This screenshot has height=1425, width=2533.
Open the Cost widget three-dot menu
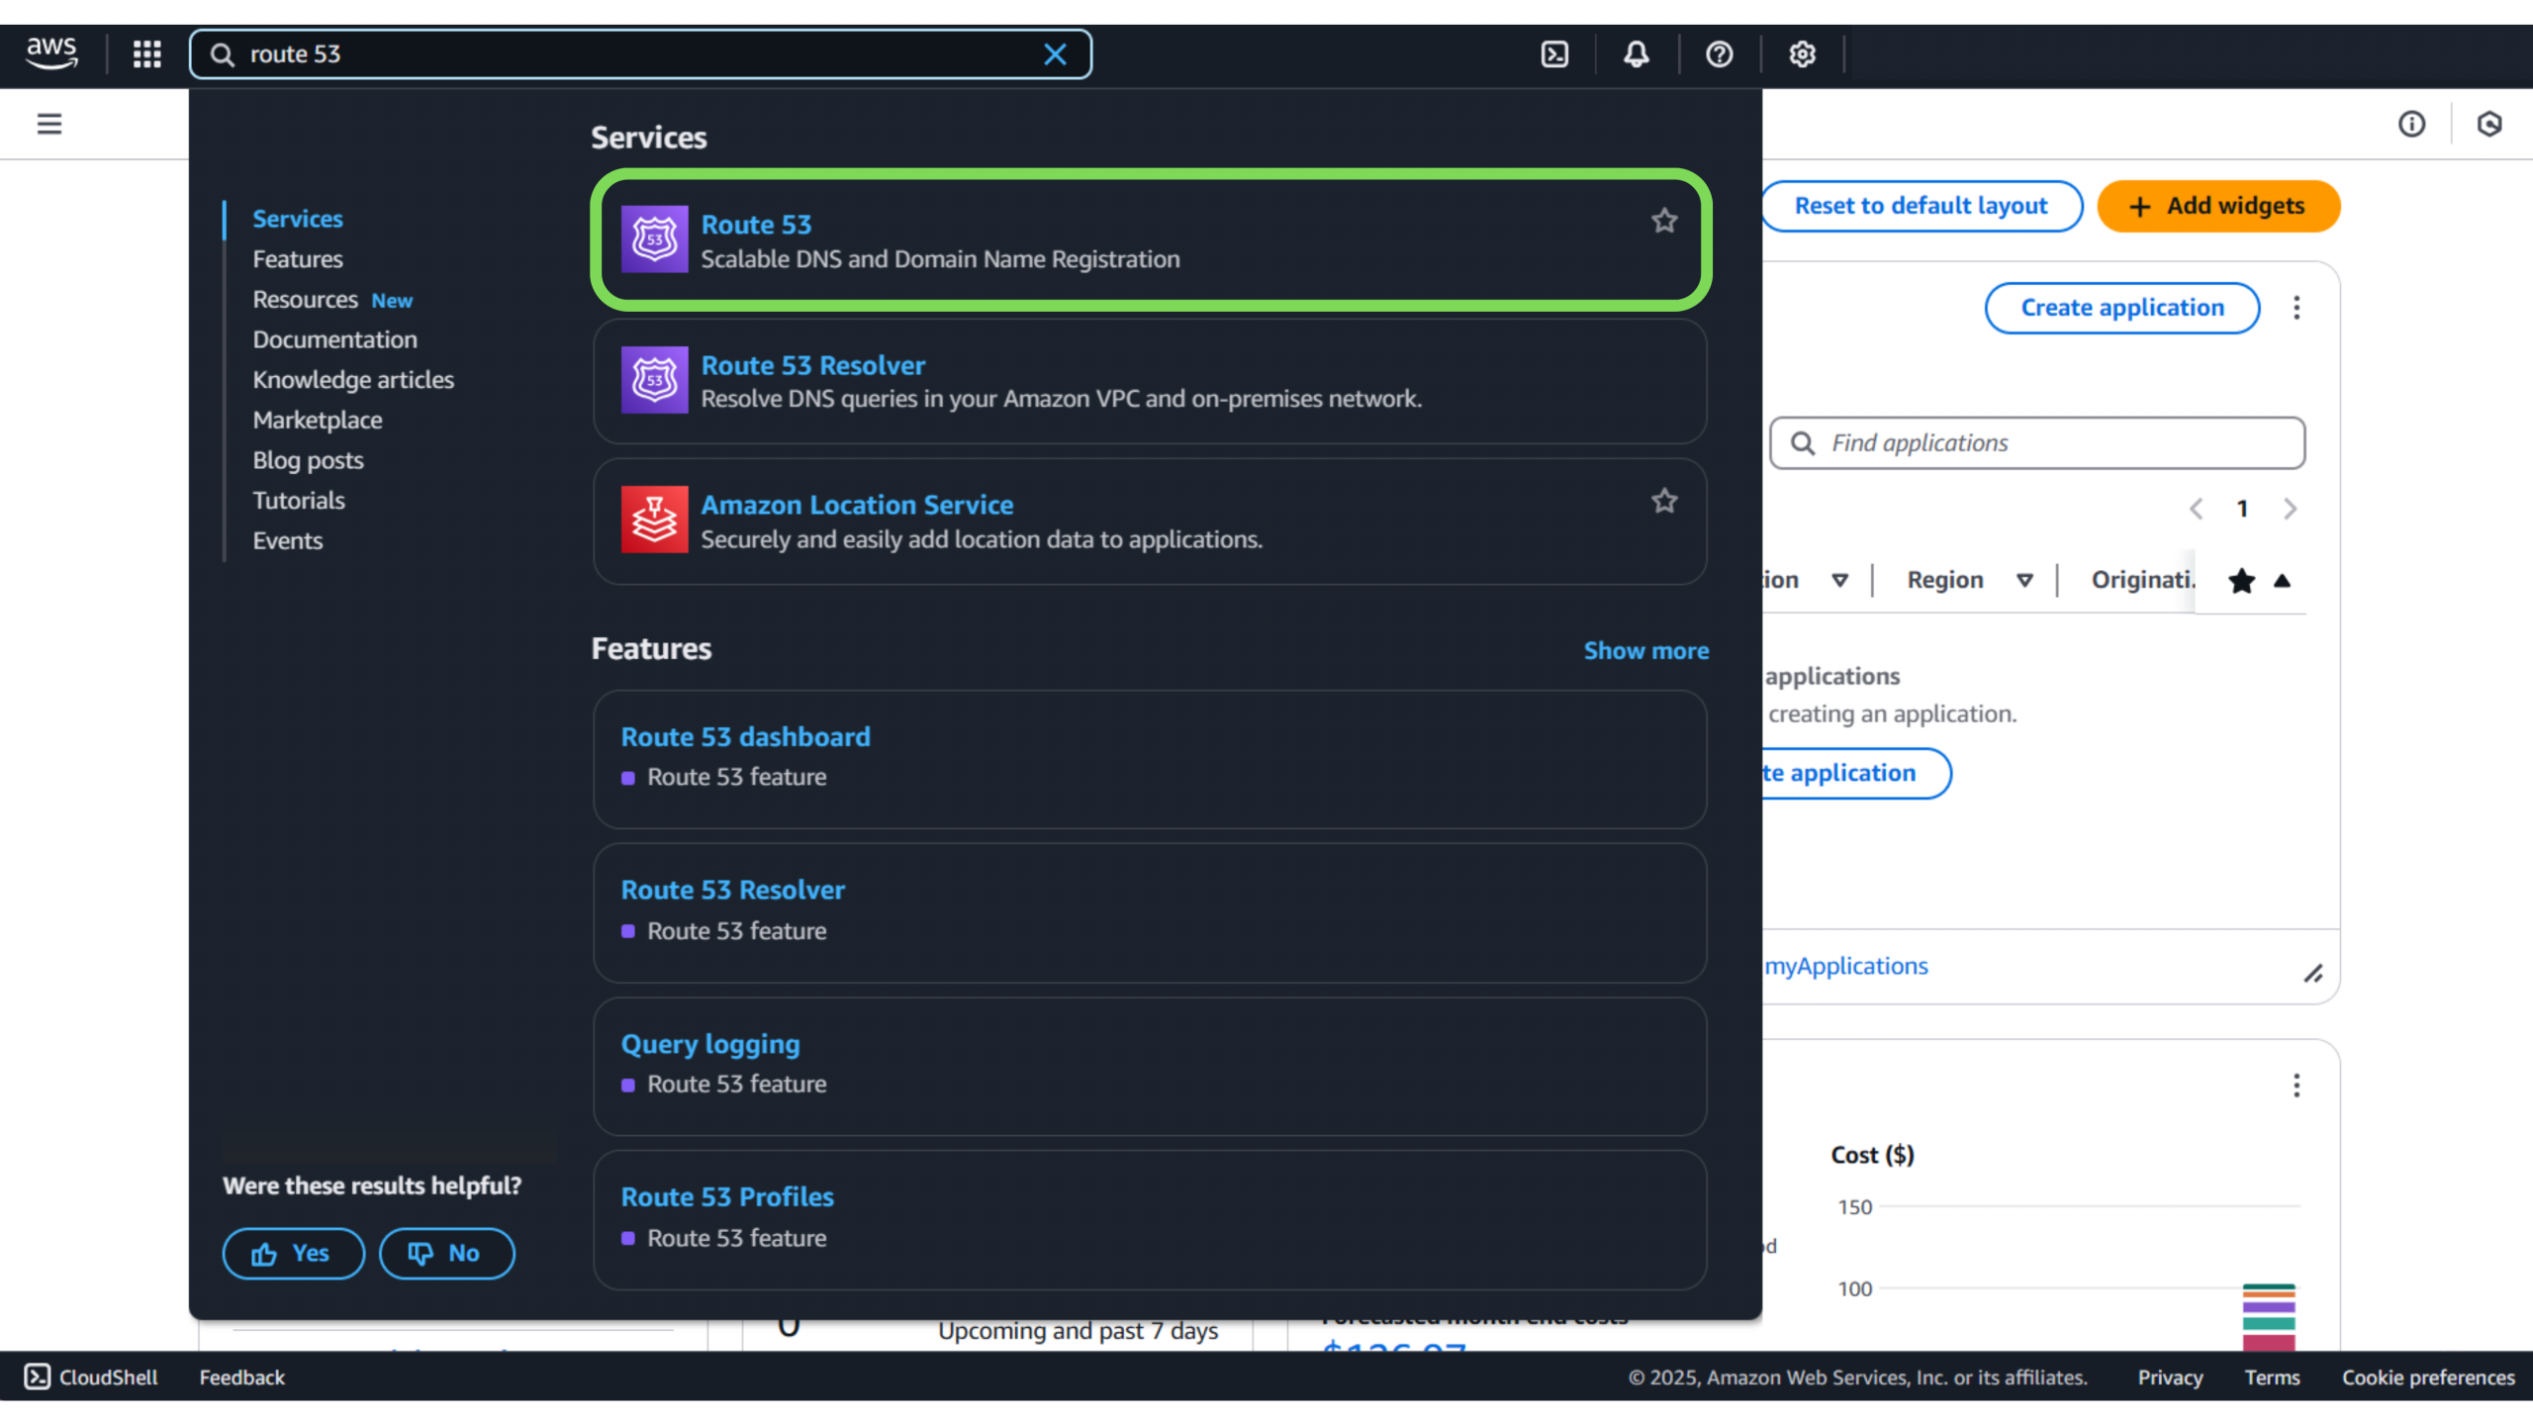pyautogui.click(x=2297, y=1086)
